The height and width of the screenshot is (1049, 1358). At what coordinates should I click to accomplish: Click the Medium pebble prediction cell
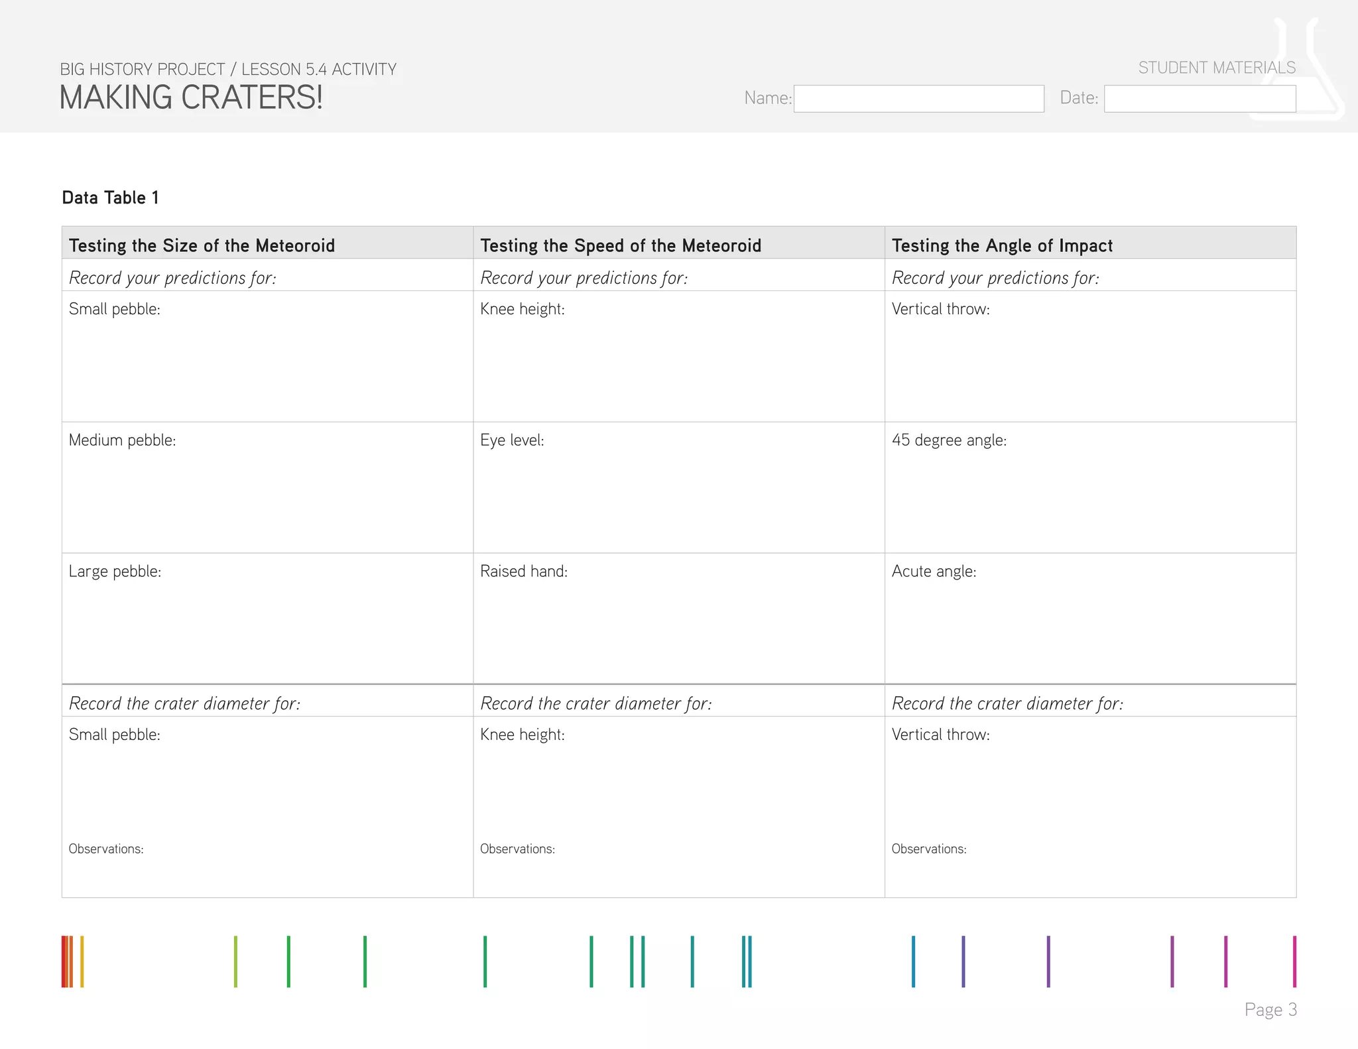(x=267, y=487)
